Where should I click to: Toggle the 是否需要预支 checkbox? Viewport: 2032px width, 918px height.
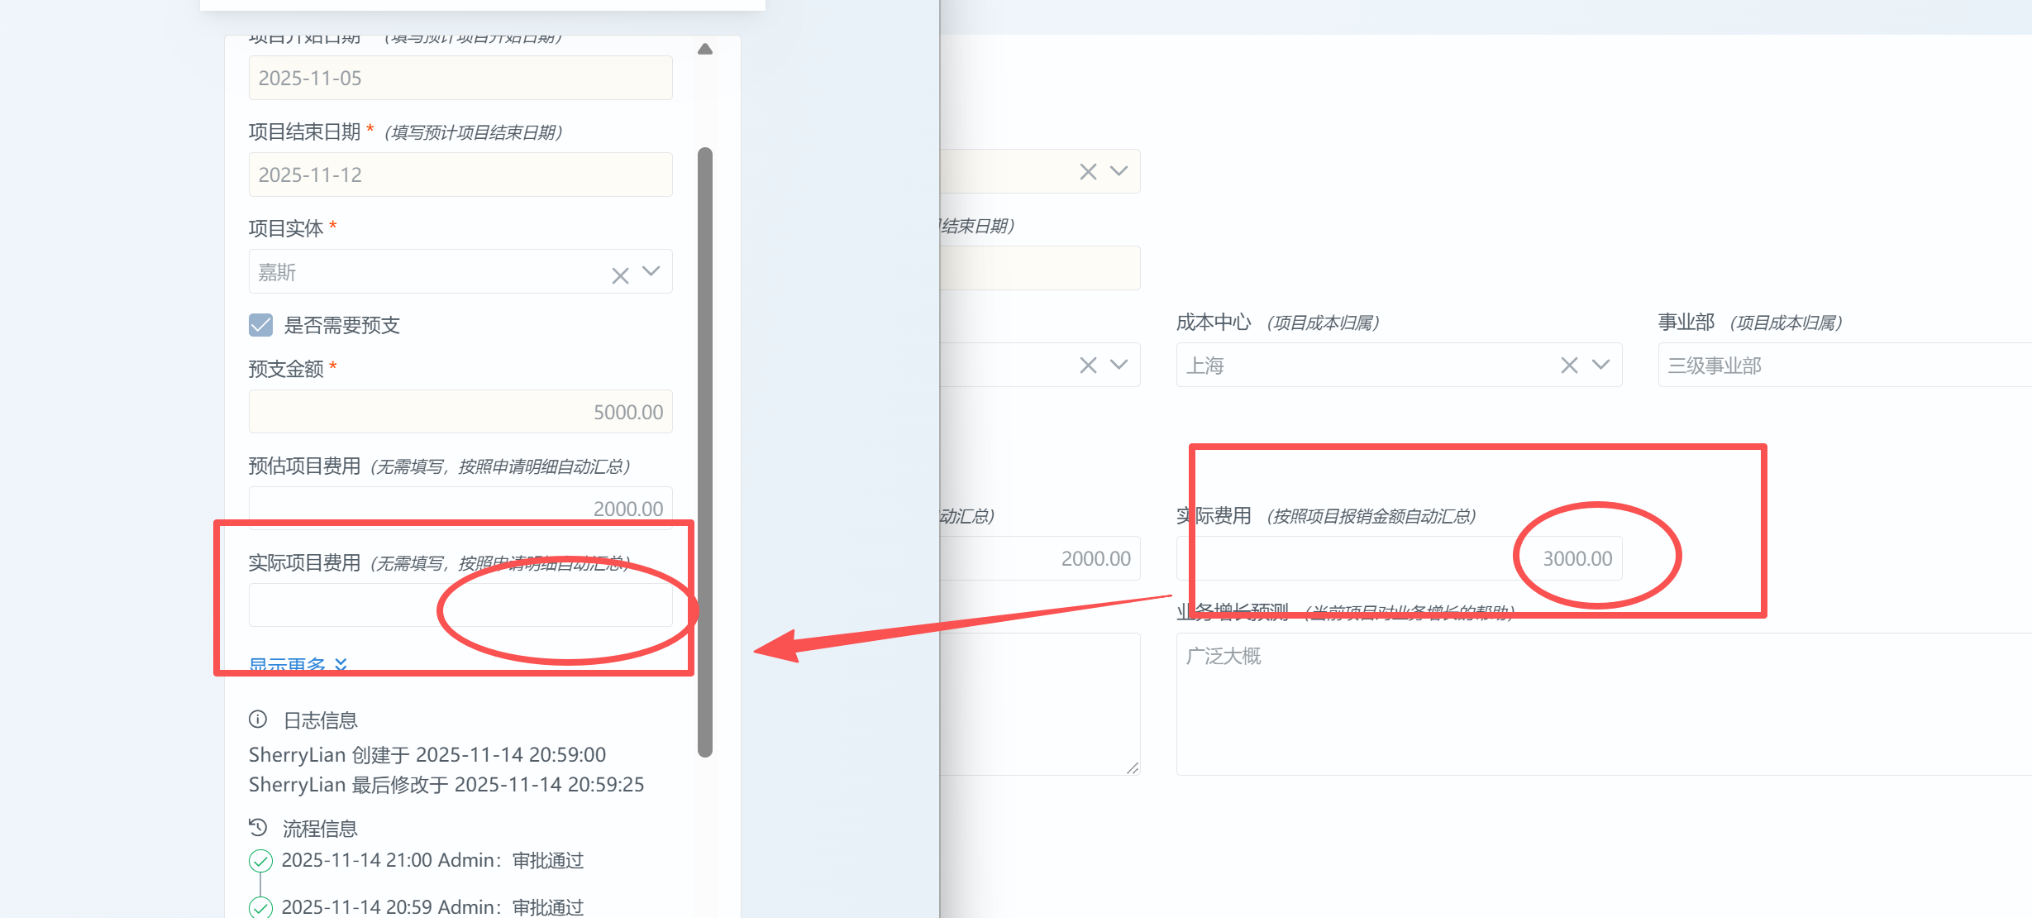(260, 325)
